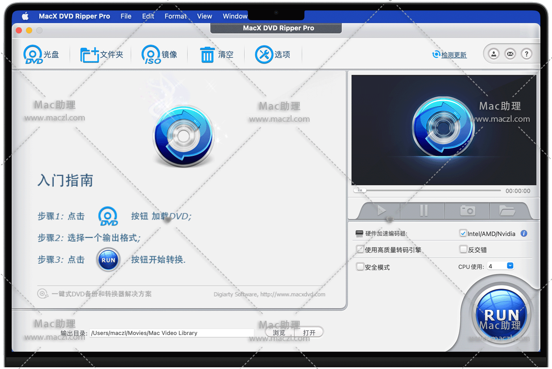This screenshot has width=552, height=369.
Task: Click the trash can clear icon
Action: 207,55
